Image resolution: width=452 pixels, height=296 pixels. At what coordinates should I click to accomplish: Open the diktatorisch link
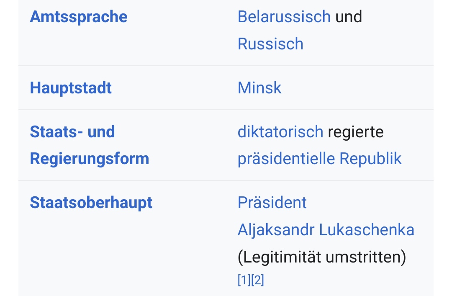280,132
